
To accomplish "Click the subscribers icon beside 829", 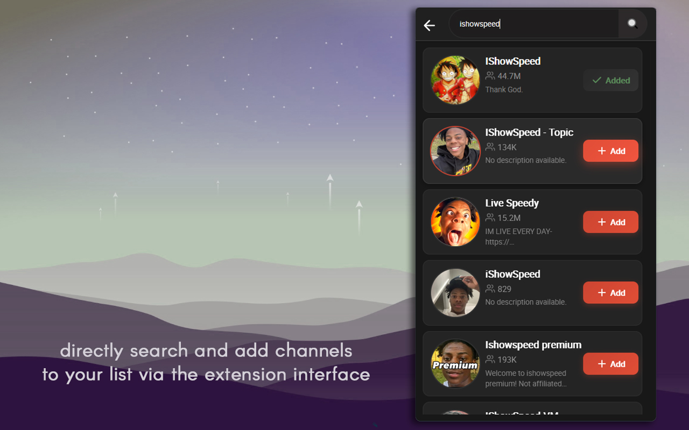I will [490, 289].
